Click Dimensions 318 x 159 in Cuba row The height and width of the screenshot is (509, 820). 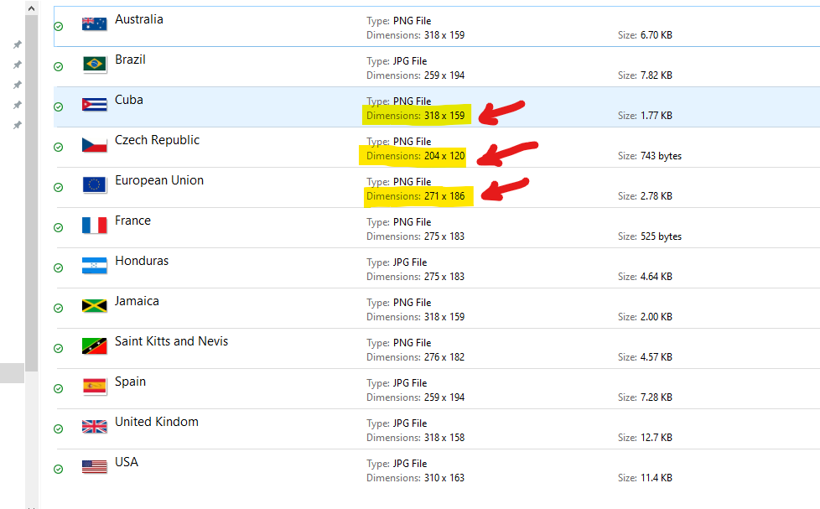[415, 116]
